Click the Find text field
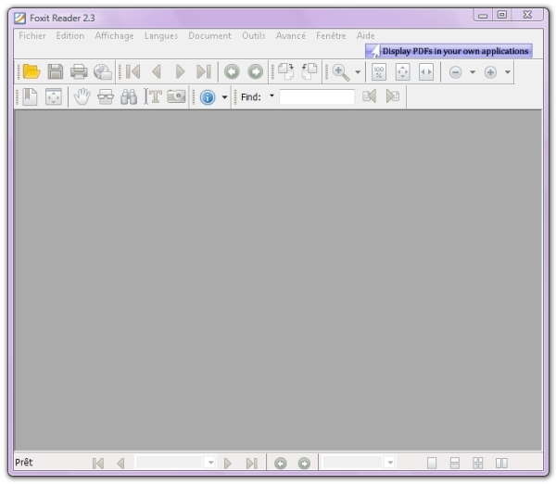 coord(317,96)
